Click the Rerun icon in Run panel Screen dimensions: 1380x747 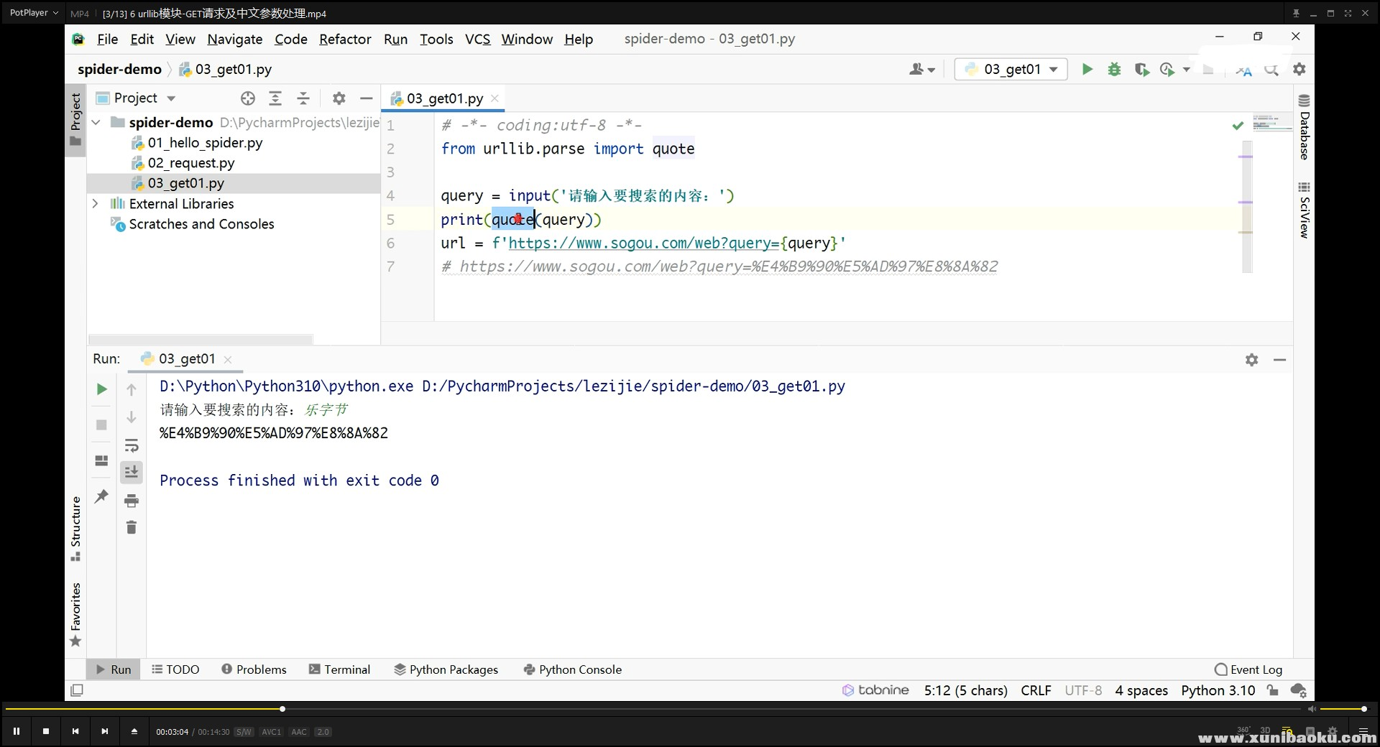tap(101, 389)
